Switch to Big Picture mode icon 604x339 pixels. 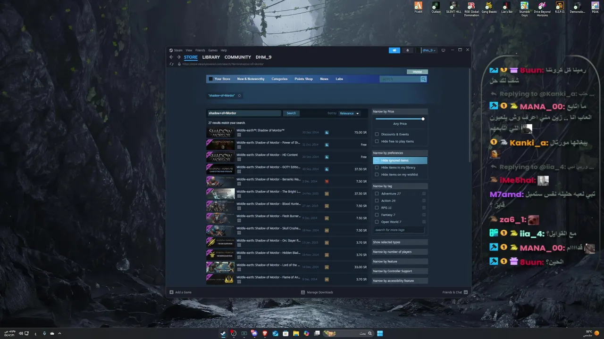tap(443, 50)
